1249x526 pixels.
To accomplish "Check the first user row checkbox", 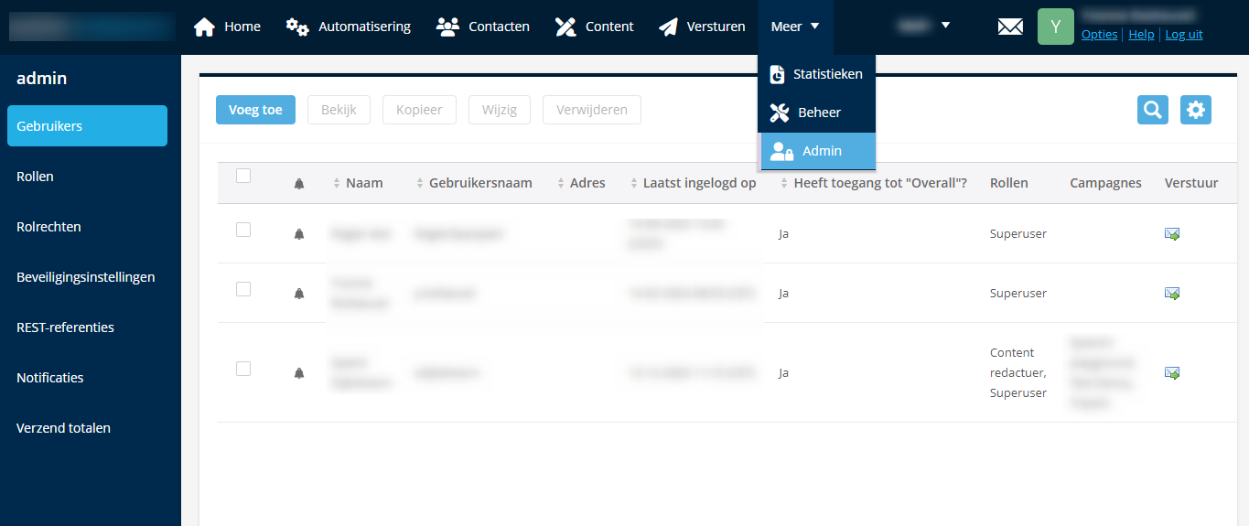I will pyautogui.click(x=243, y=230).
